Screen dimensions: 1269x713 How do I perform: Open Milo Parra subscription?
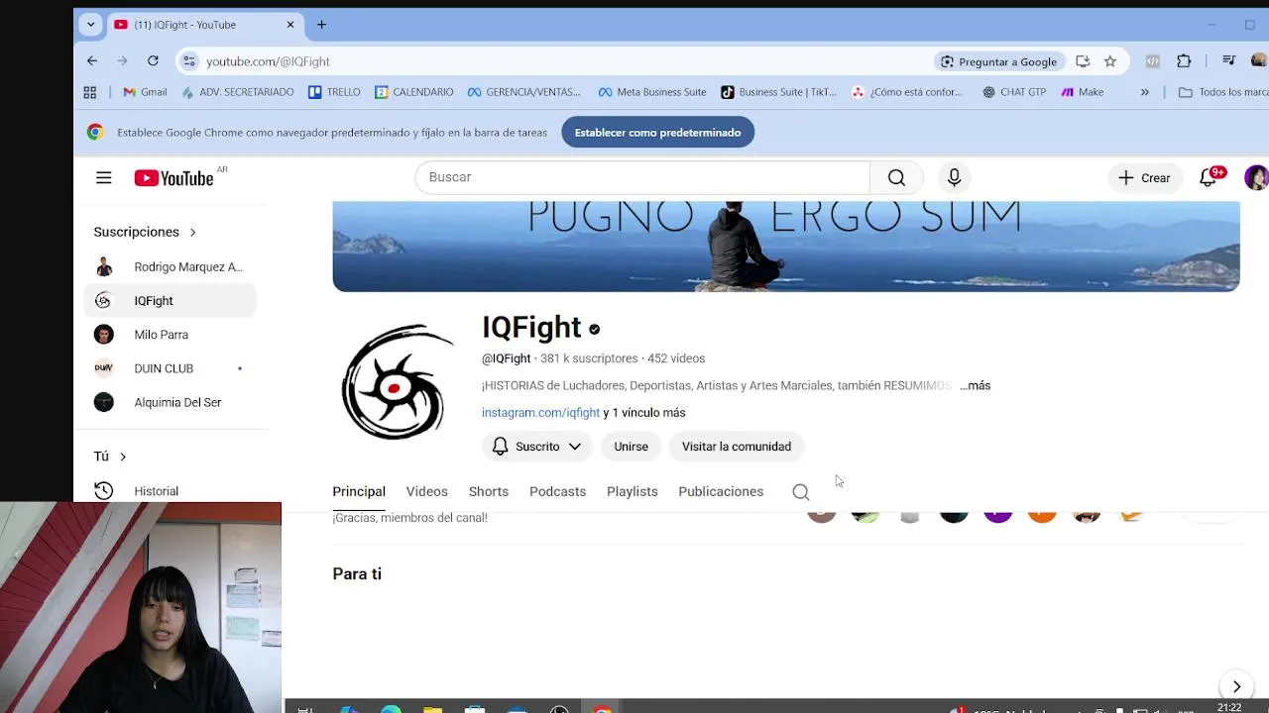(x=171, y=335)
